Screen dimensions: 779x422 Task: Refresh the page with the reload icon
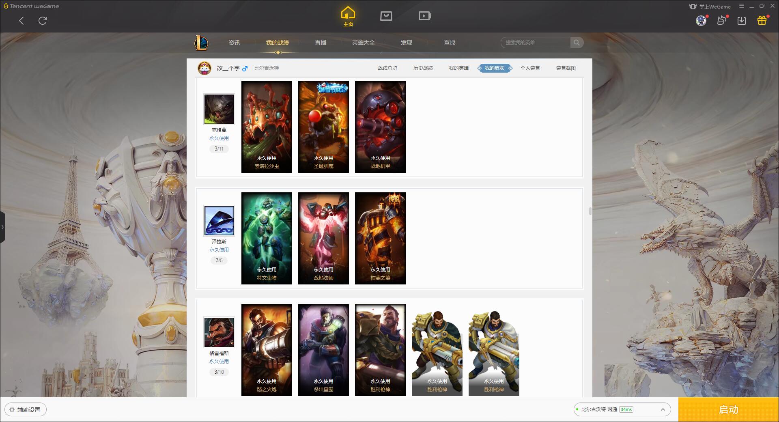(43, 21)
